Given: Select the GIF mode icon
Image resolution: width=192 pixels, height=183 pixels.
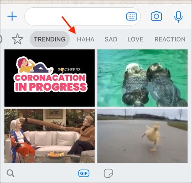Looking at the screenshot, I should coord(84,173).
